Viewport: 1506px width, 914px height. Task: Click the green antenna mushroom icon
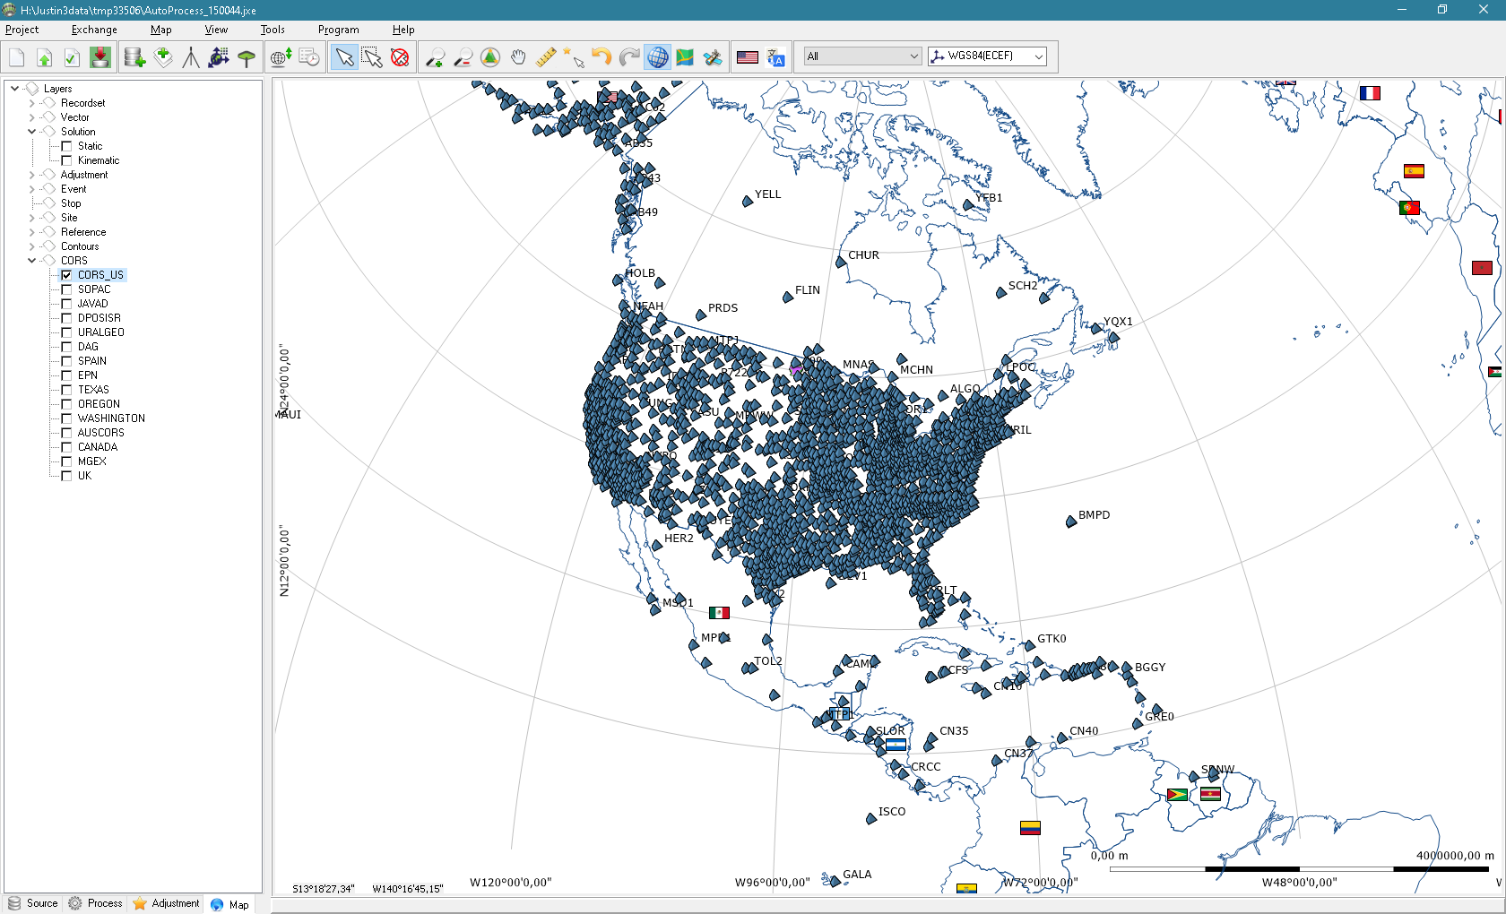tap(247, 57)
